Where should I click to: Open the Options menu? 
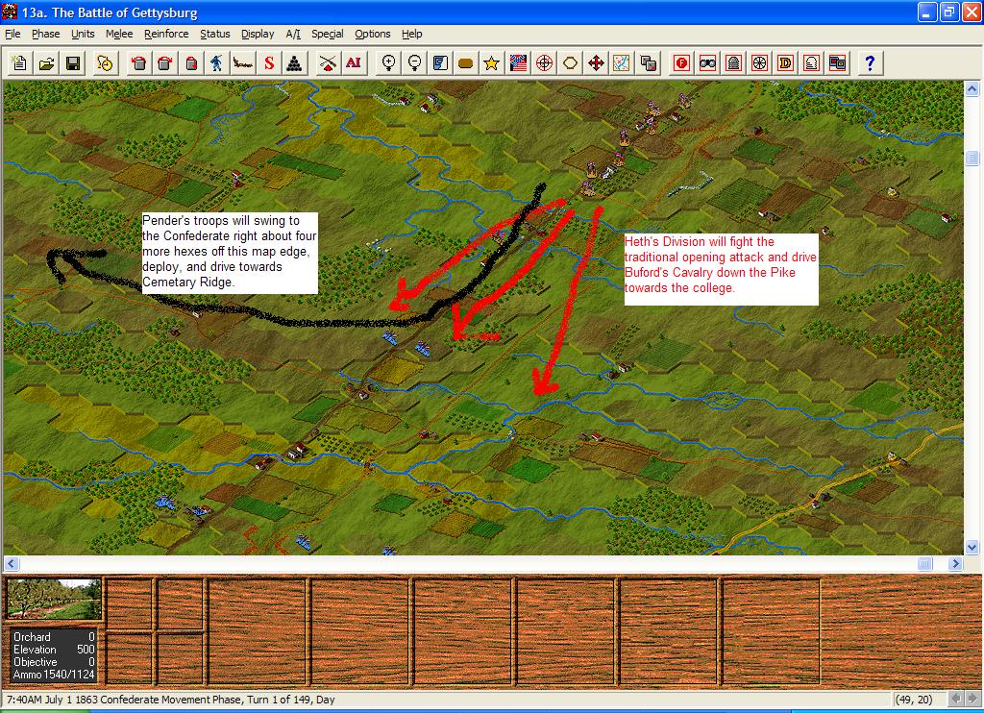(372, 34)
